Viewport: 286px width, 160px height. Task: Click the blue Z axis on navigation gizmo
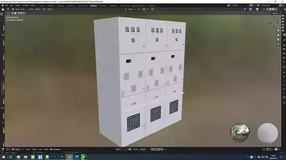pos(274,18)
